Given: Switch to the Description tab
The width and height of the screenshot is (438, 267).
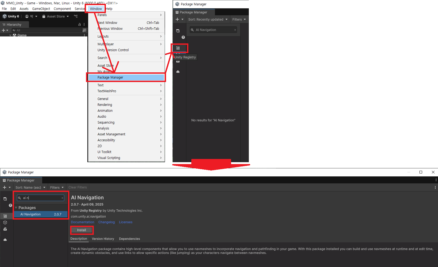Looking at the screenshot, I should pyautogui.click(x=79, y=239).
